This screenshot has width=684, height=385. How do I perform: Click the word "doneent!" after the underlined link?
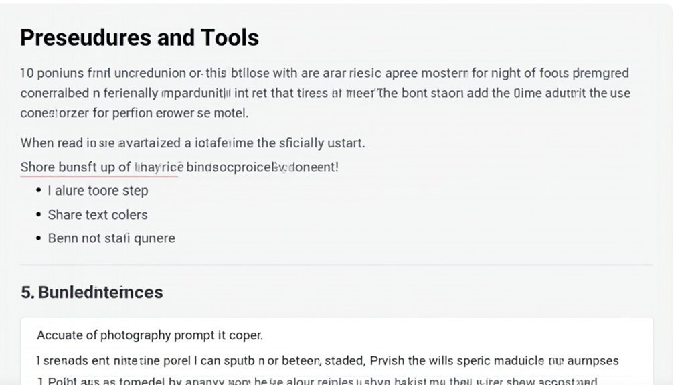[x=313, y=167]
